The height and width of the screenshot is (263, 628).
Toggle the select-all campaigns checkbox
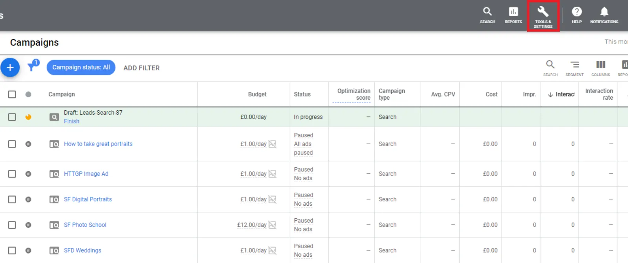click(x=12, y=94)
